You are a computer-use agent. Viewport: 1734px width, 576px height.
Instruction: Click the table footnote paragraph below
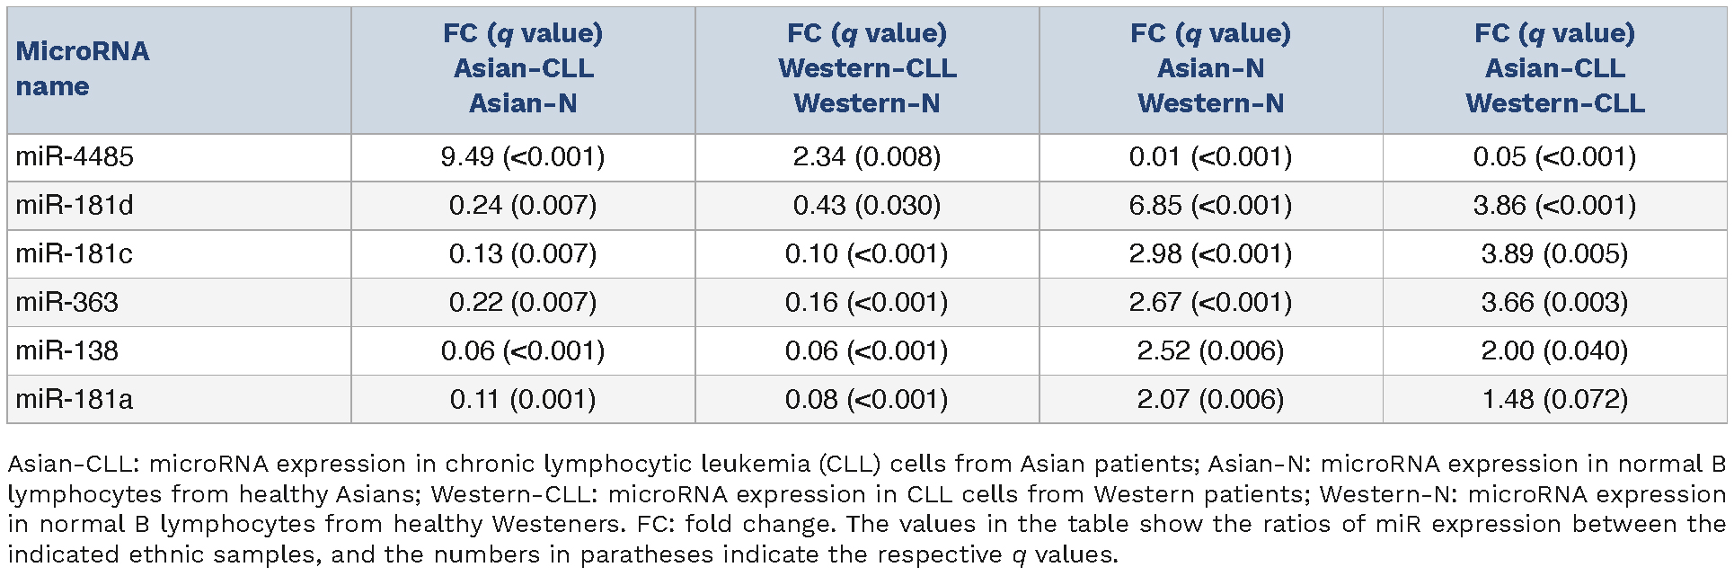[866, 510]
